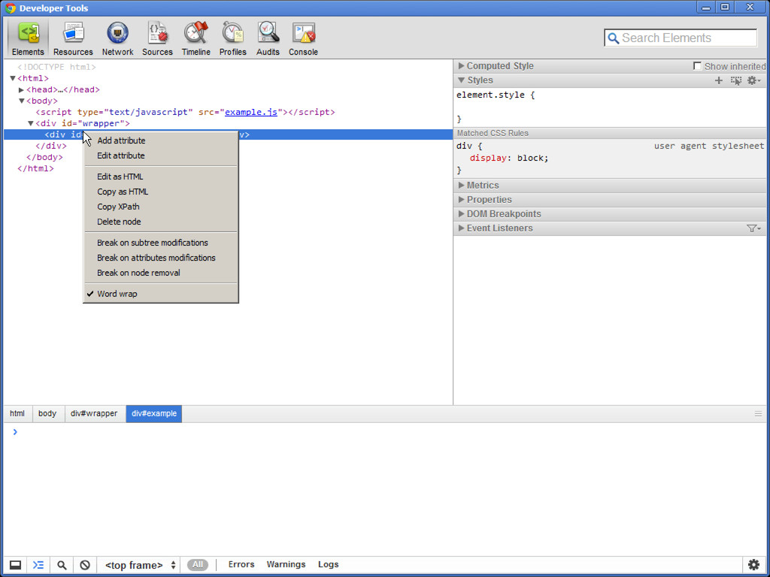Select the <!DOCTYPE html> line

click(x=56, y=67)
